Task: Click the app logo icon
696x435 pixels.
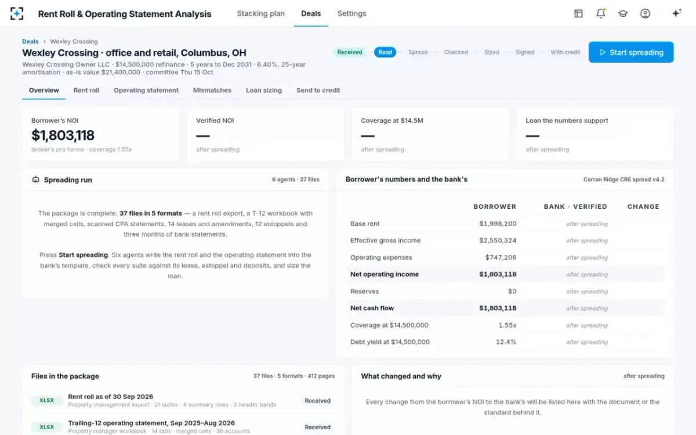Action: [17, 13]
